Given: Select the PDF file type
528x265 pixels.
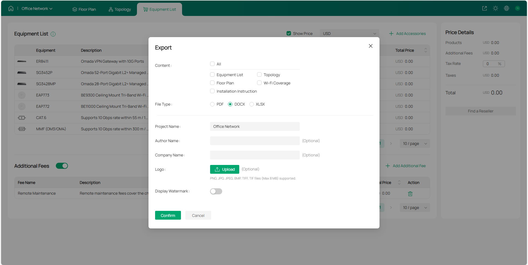Looking at the screenshot, I should 212,104.
